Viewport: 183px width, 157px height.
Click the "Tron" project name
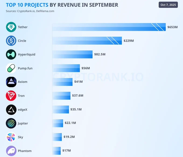21,96
